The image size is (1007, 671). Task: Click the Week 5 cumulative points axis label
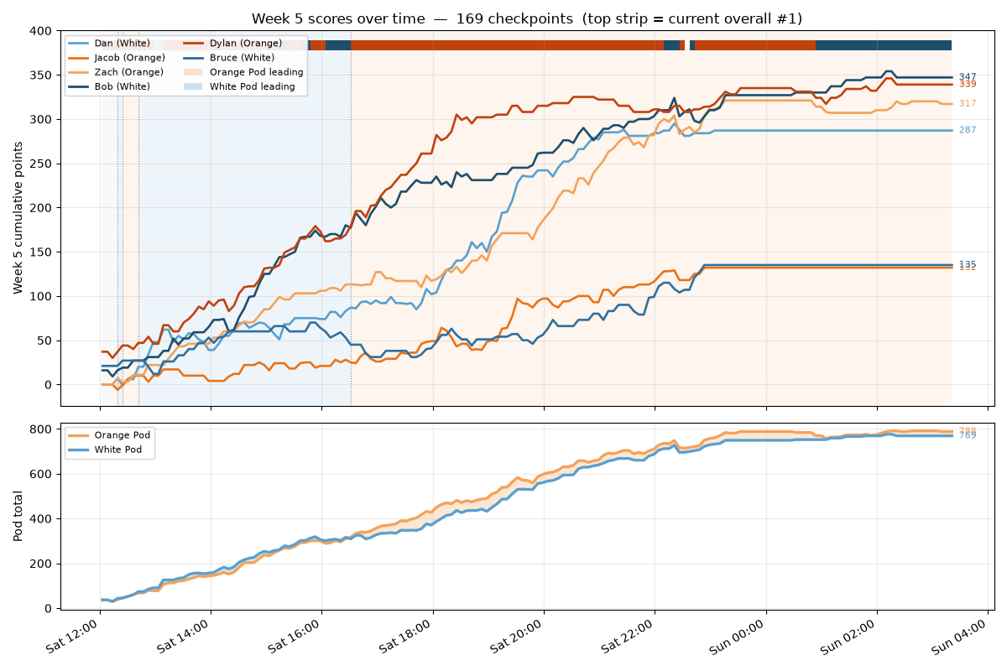point(18,218)
